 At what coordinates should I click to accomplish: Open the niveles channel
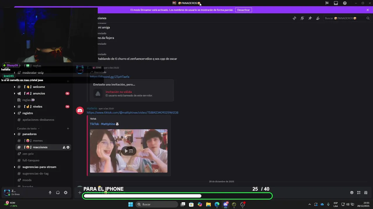pyautogui.click(x=43, y=107)
